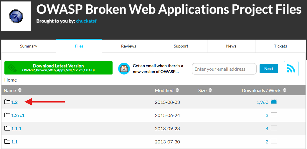Click the stats box in the 1.1.1 row
The height and width of the screenshot is (149, 307).
[x=274, y=128]
